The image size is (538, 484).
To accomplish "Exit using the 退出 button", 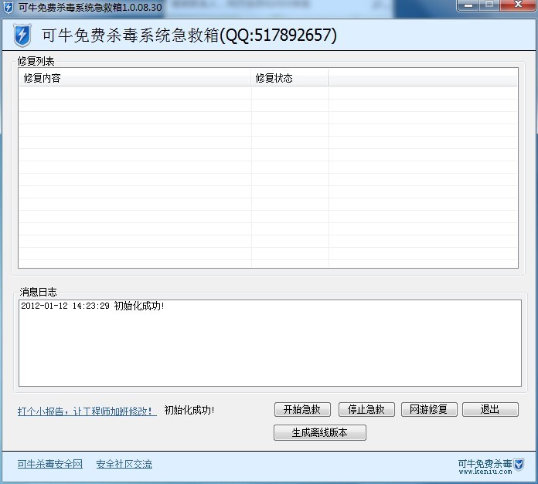I will (x=490, y=410).
